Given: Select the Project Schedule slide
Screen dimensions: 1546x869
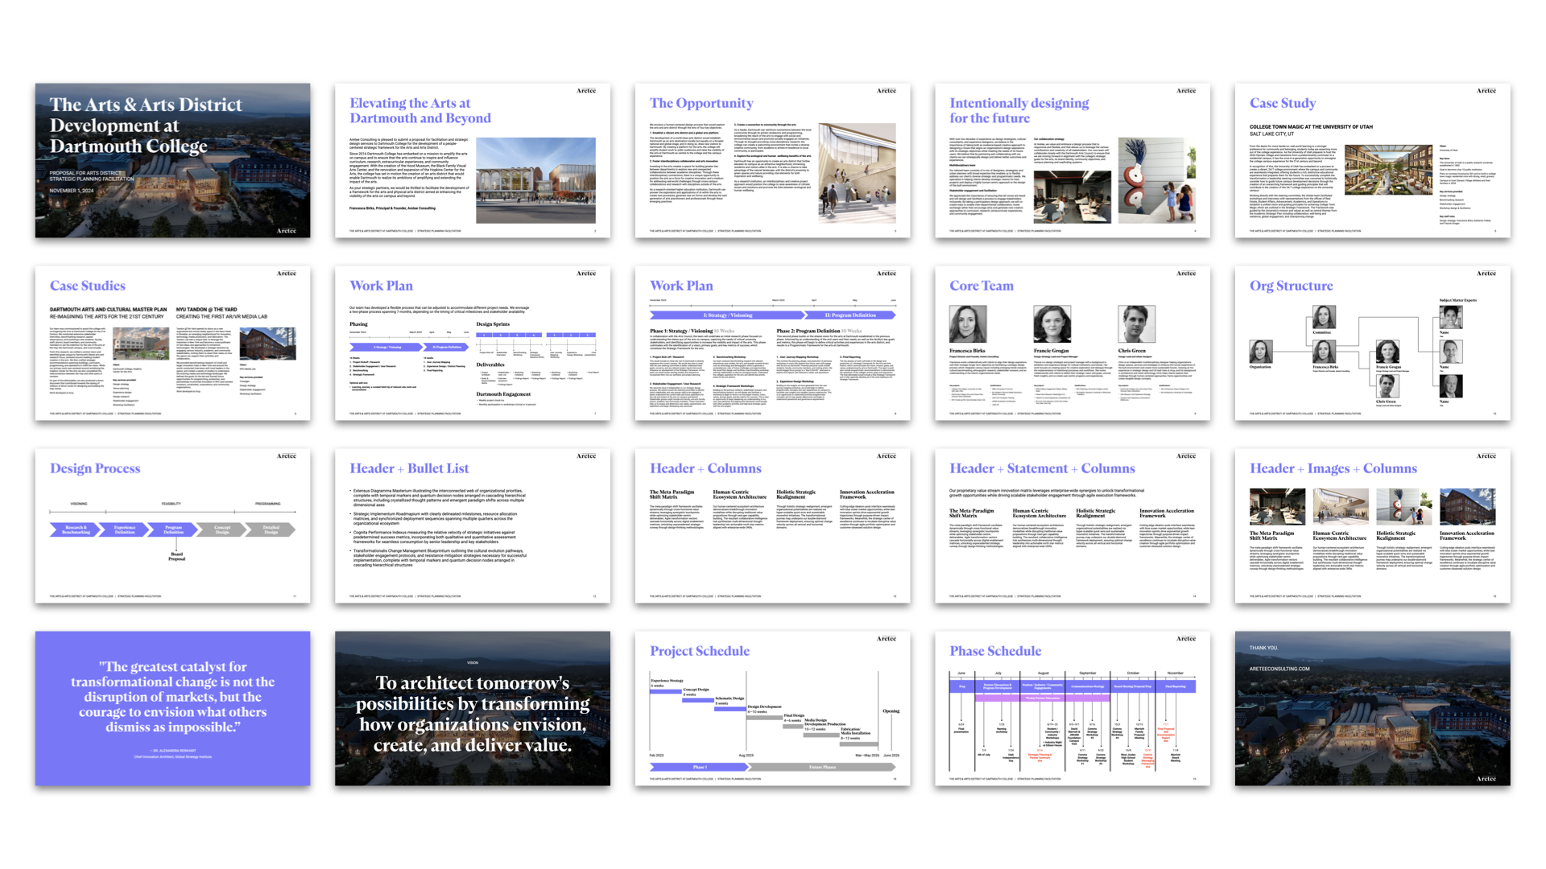Looking at the screenshot, I should (x=772, y=708).
